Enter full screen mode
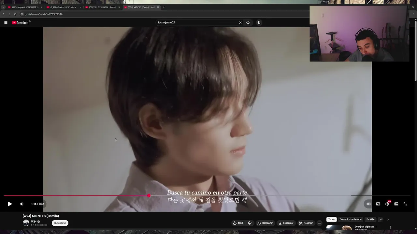This screenshot has width=417, height=234. 405,204
